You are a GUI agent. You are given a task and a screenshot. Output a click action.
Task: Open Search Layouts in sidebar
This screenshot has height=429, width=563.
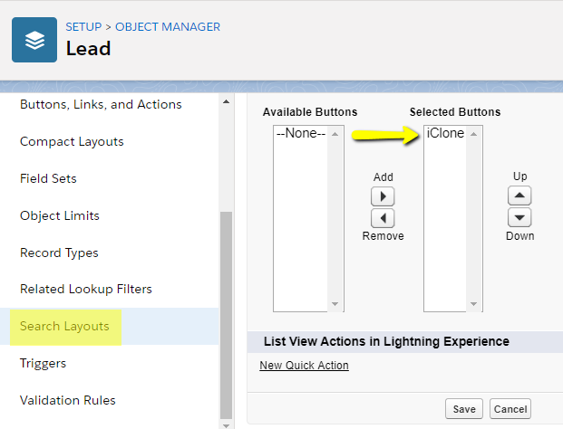[x=64, y=327]
